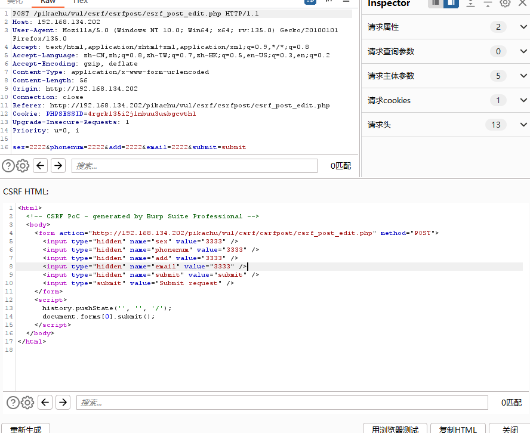Switch Inspector to the highlighted blue layout icon
The image size is (530, 433).
(x=451, y=3)
